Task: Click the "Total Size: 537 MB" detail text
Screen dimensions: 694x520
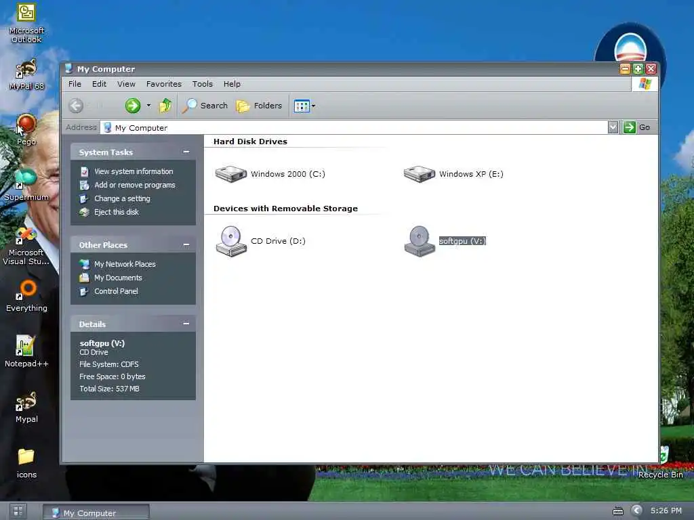Action: point(109,389)
